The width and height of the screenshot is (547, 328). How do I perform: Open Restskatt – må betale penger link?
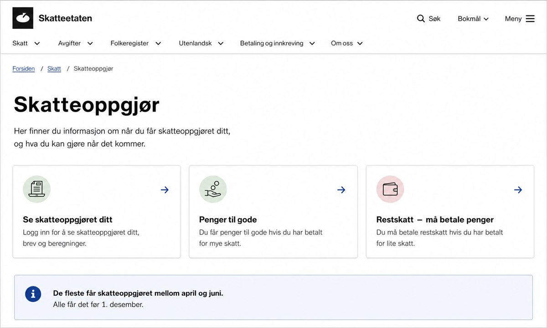(435, 220)
